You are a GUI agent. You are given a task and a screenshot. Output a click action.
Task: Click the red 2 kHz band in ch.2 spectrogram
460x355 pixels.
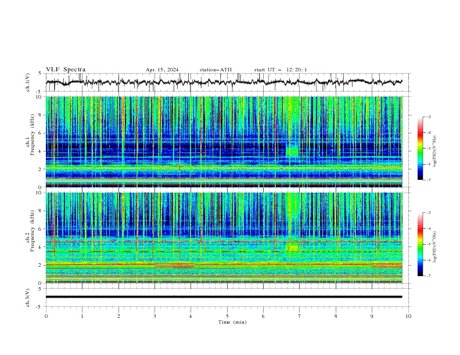click(x=224, y=265)
